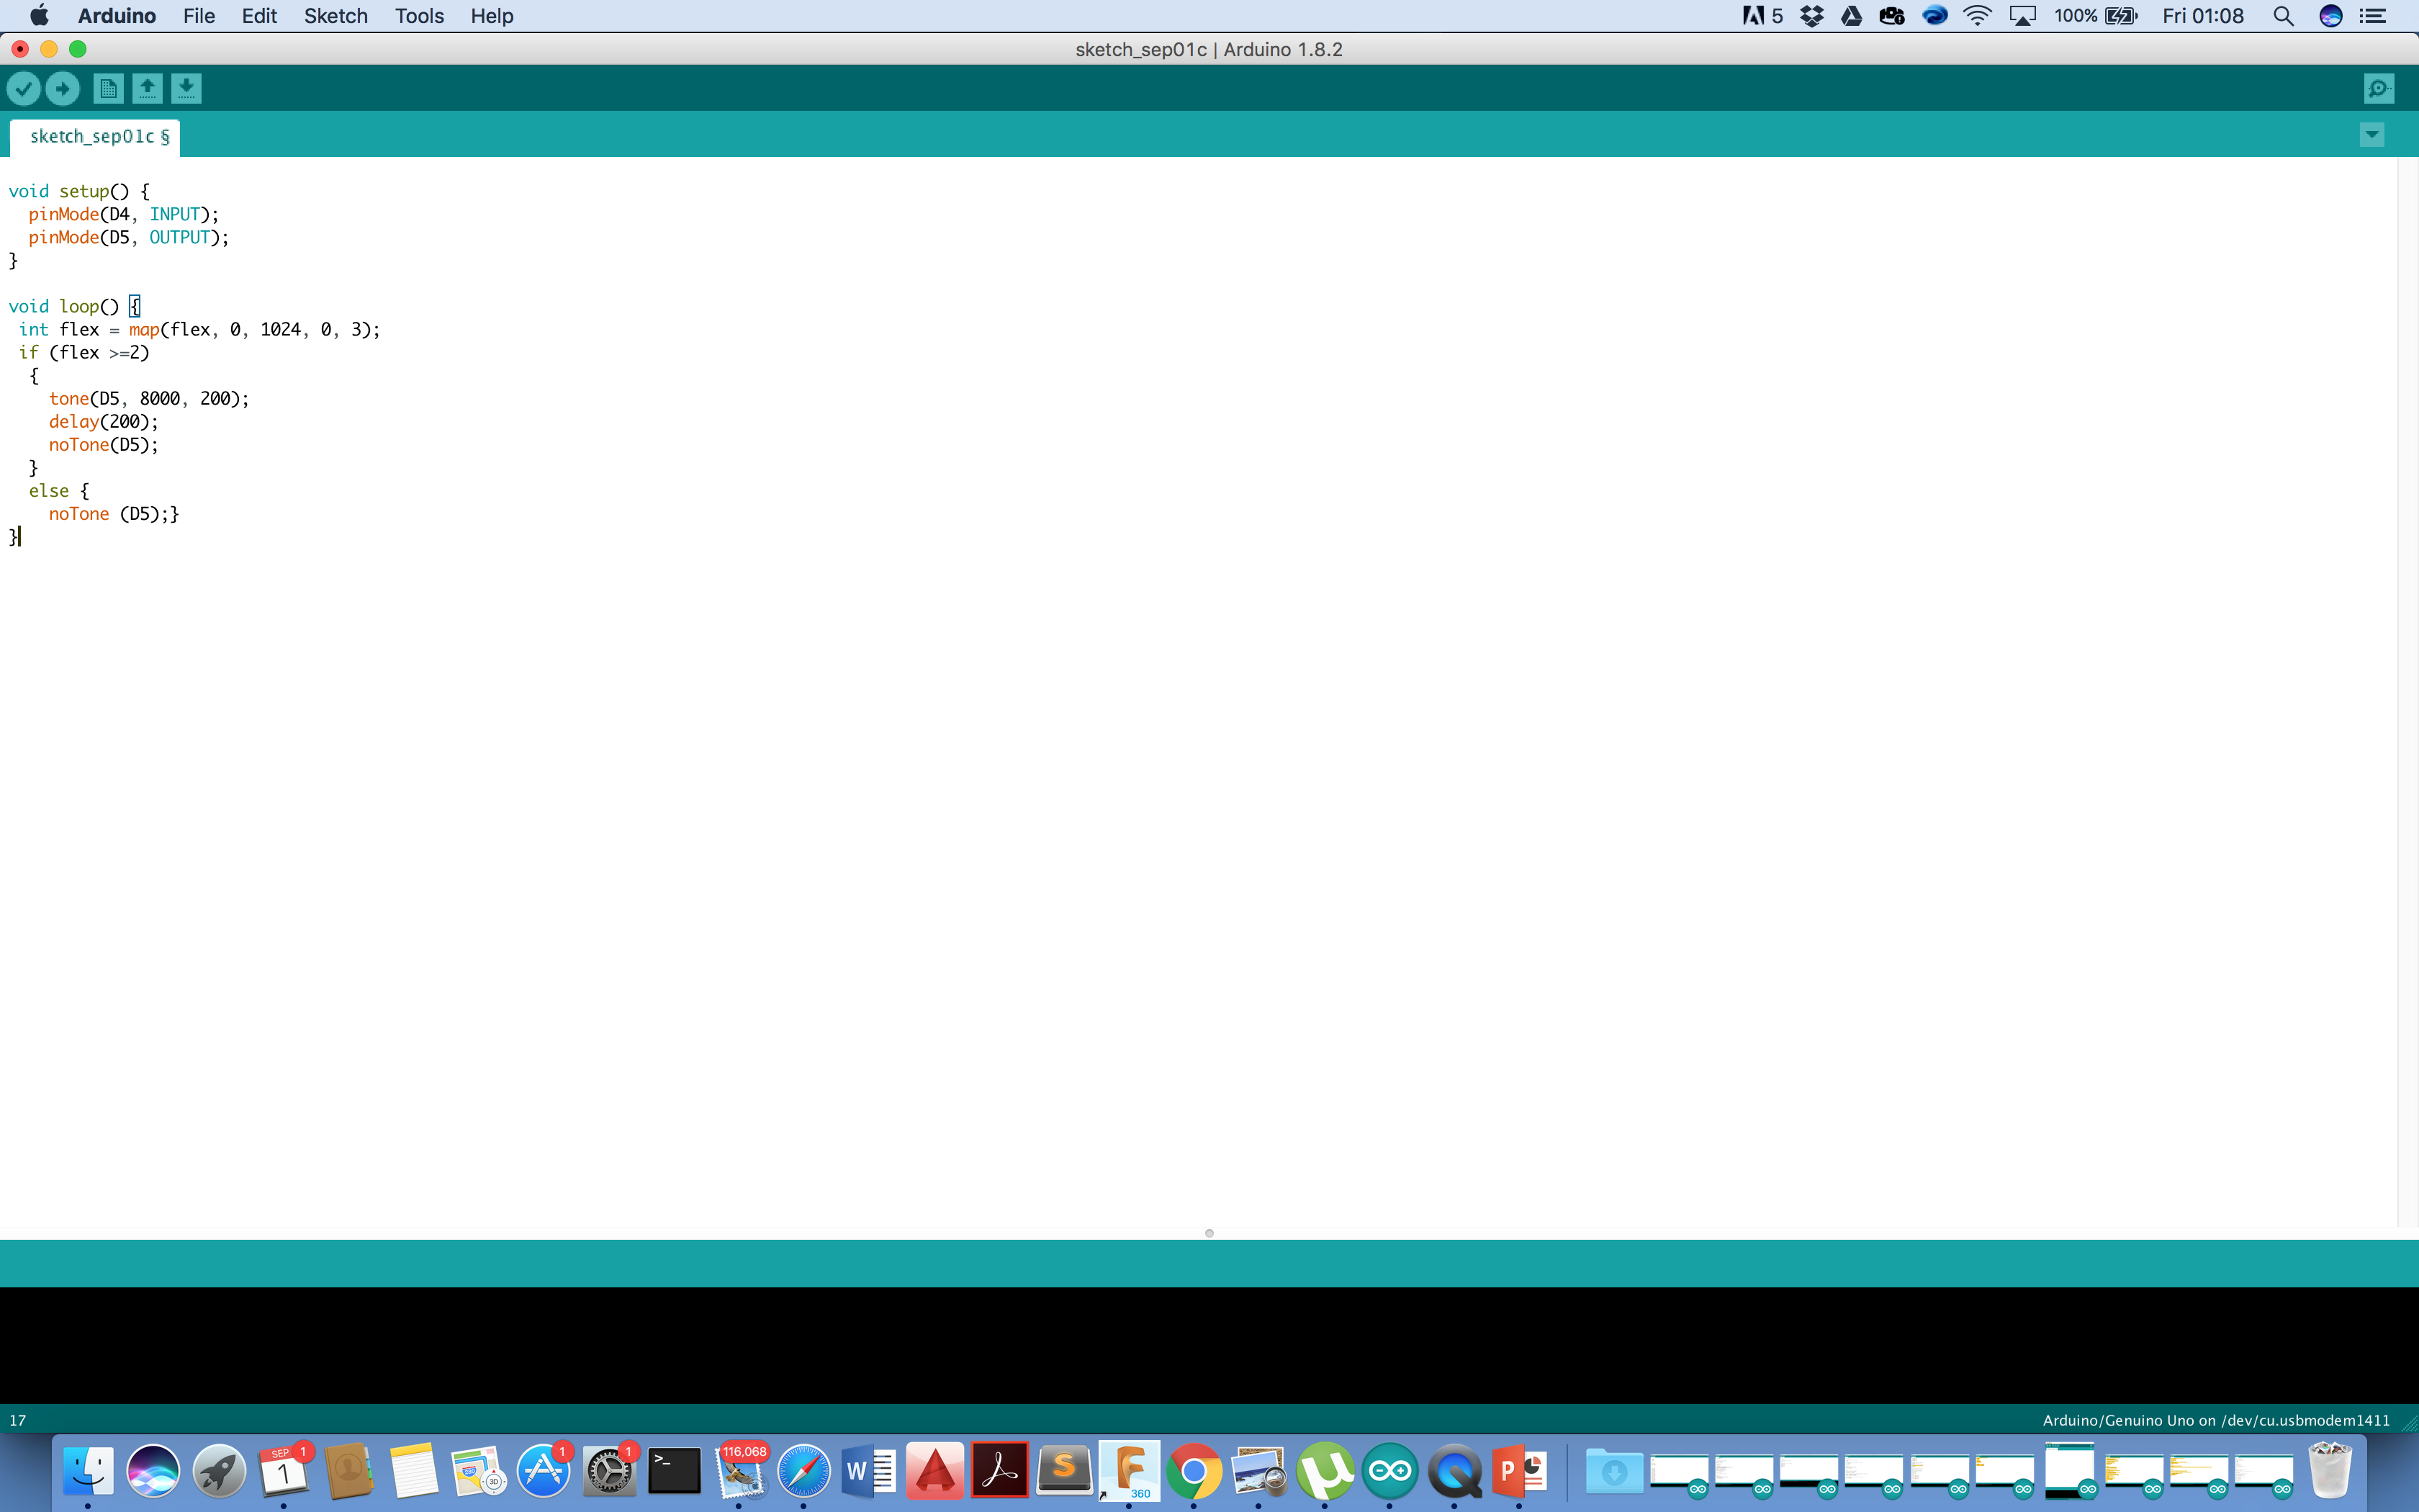Image resolution: width=2419 pixels, height=1512 pixels.
Task: Open uTorrent in the Dock
Action: (1325, 1471)
